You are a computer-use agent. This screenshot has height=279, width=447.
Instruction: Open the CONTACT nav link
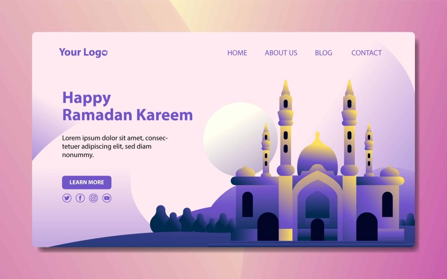pos(367,53)
